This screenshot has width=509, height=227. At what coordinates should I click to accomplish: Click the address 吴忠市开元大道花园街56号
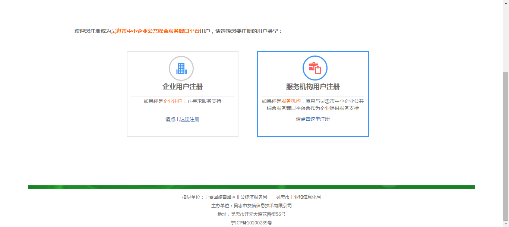click(258, 214)
